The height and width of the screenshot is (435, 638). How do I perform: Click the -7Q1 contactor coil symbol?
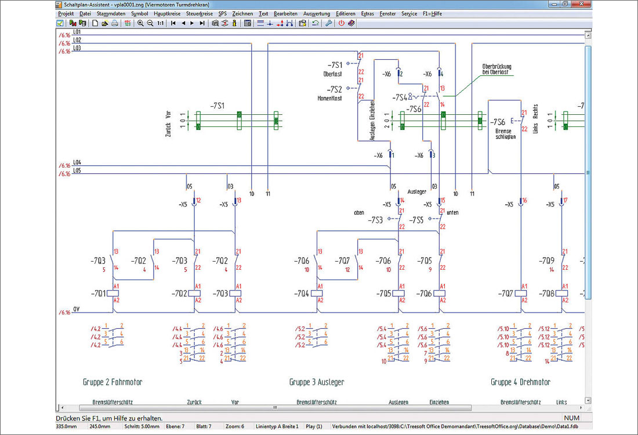click(113, 293)
